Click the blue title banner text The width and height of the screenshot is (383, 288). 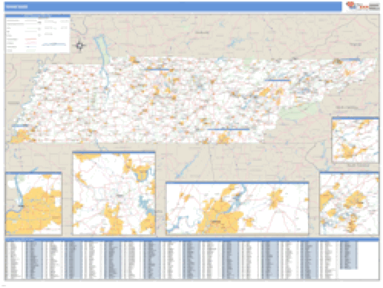click(x=17, y=7)
